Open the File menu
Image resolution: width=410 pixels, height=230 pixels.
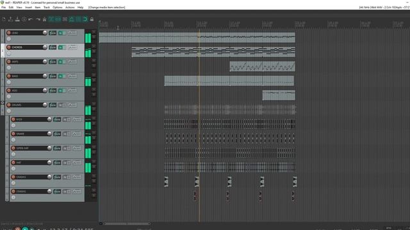pyautogui.click(x=4, y=7)
